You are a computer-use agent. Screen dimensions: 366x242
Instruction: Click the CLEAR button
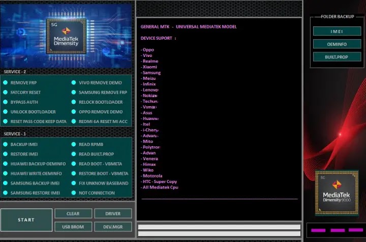click(73, 214)
